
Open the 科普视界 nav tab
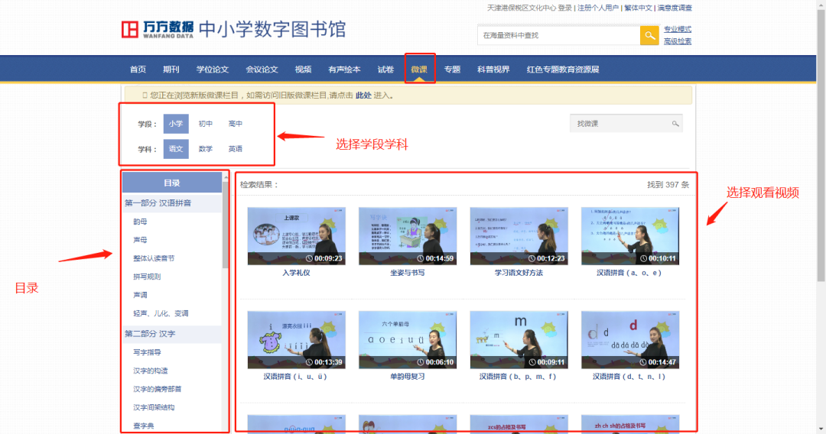point(493,70)
